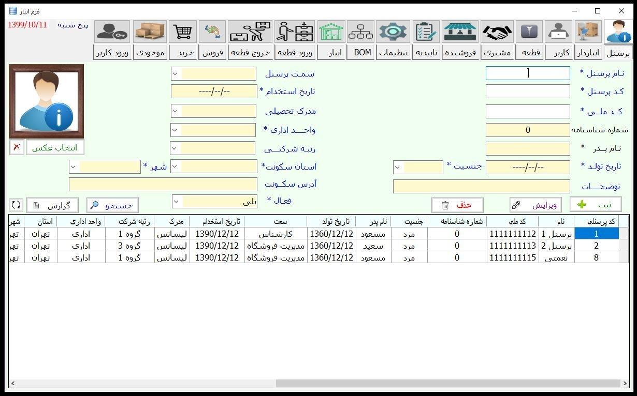
Task: Click the ورود قطعه part entry icon
Action: [295, 32]
